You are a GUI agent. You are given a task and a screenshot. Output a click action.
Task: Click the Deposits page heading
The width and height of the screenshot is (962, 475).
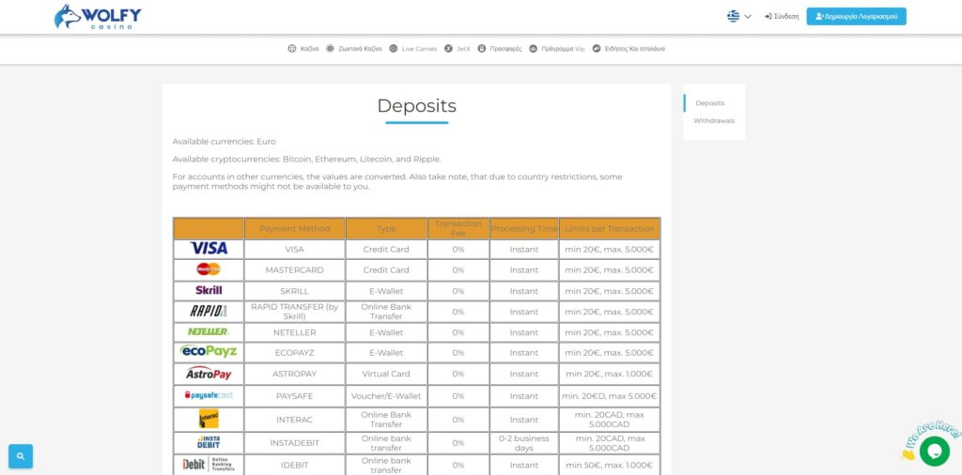(x=416, y=105)
